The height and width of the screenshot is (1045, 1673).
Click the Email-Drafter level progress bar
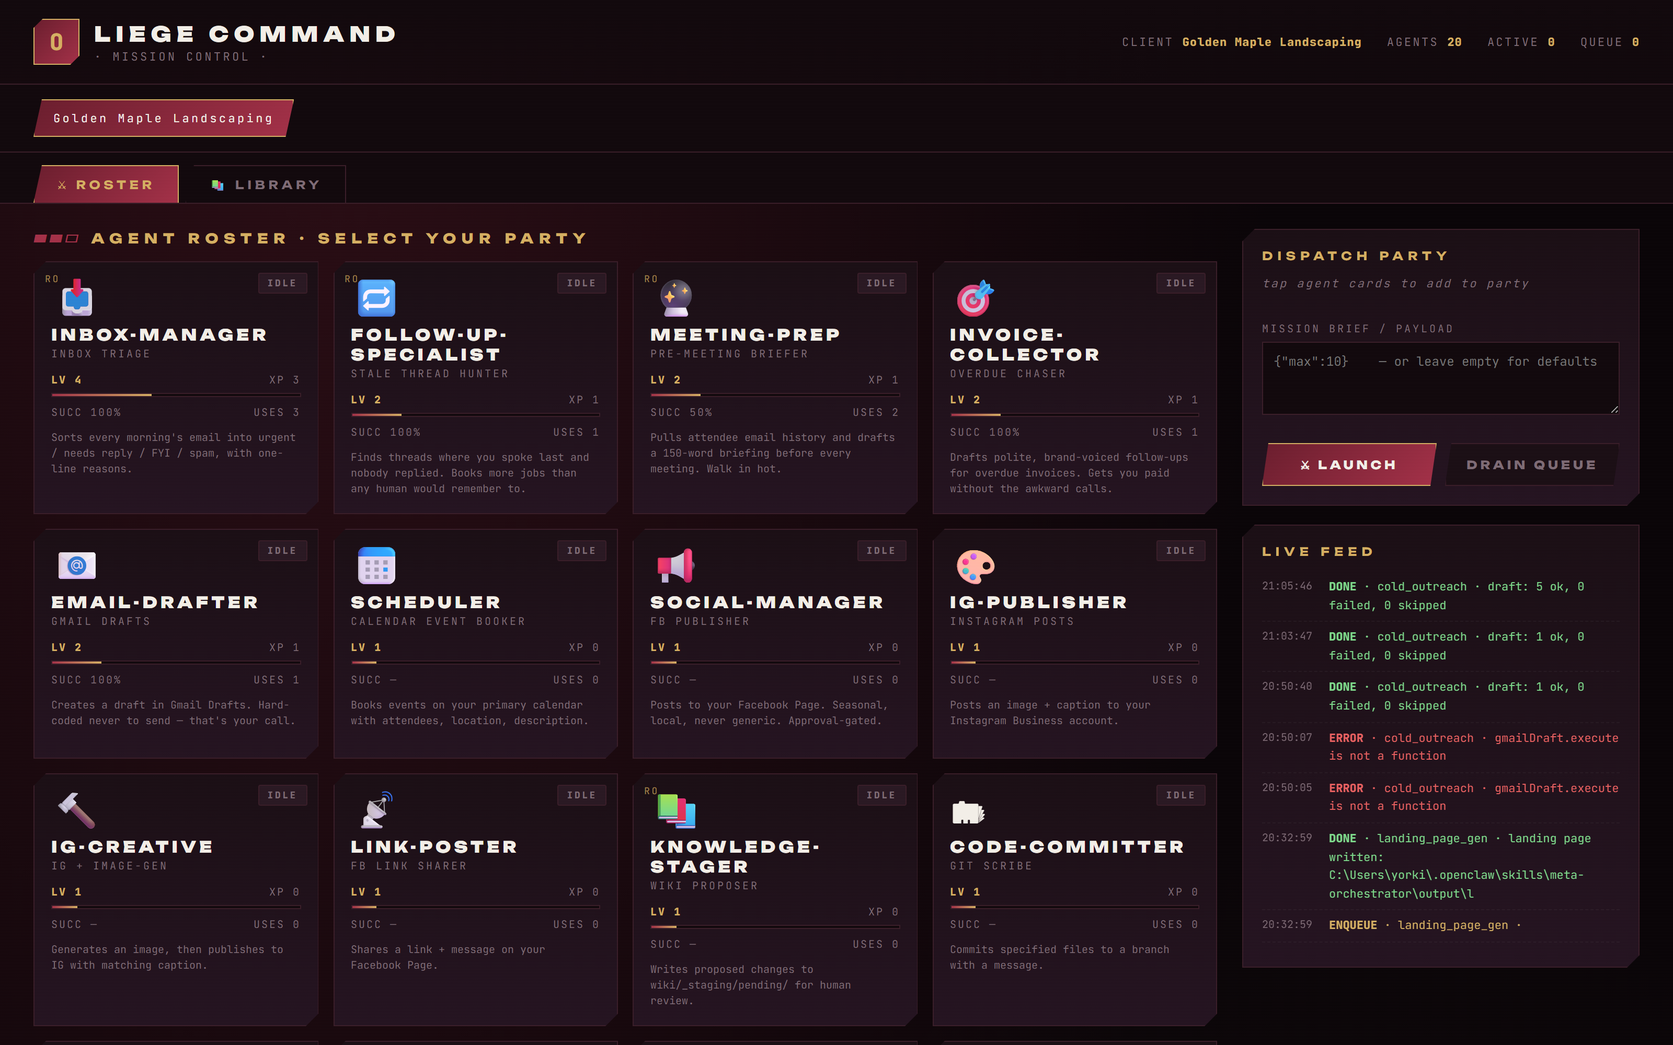coord(176,662)
